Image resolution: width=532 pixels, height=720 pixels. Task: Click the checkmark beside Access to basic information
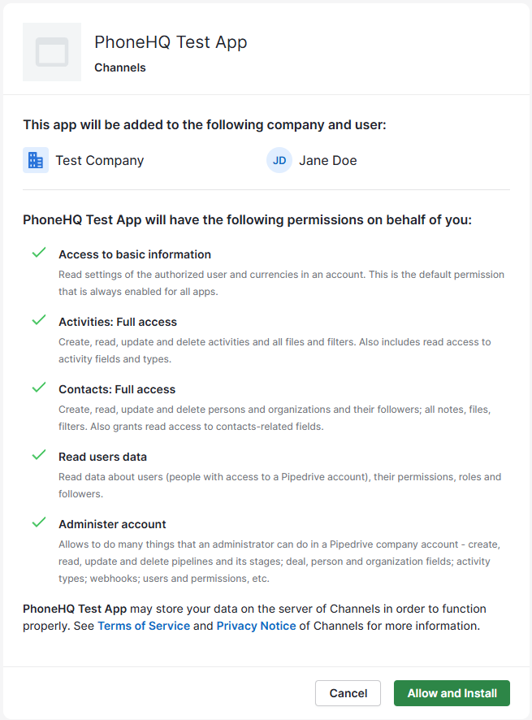tap(38, 254)
